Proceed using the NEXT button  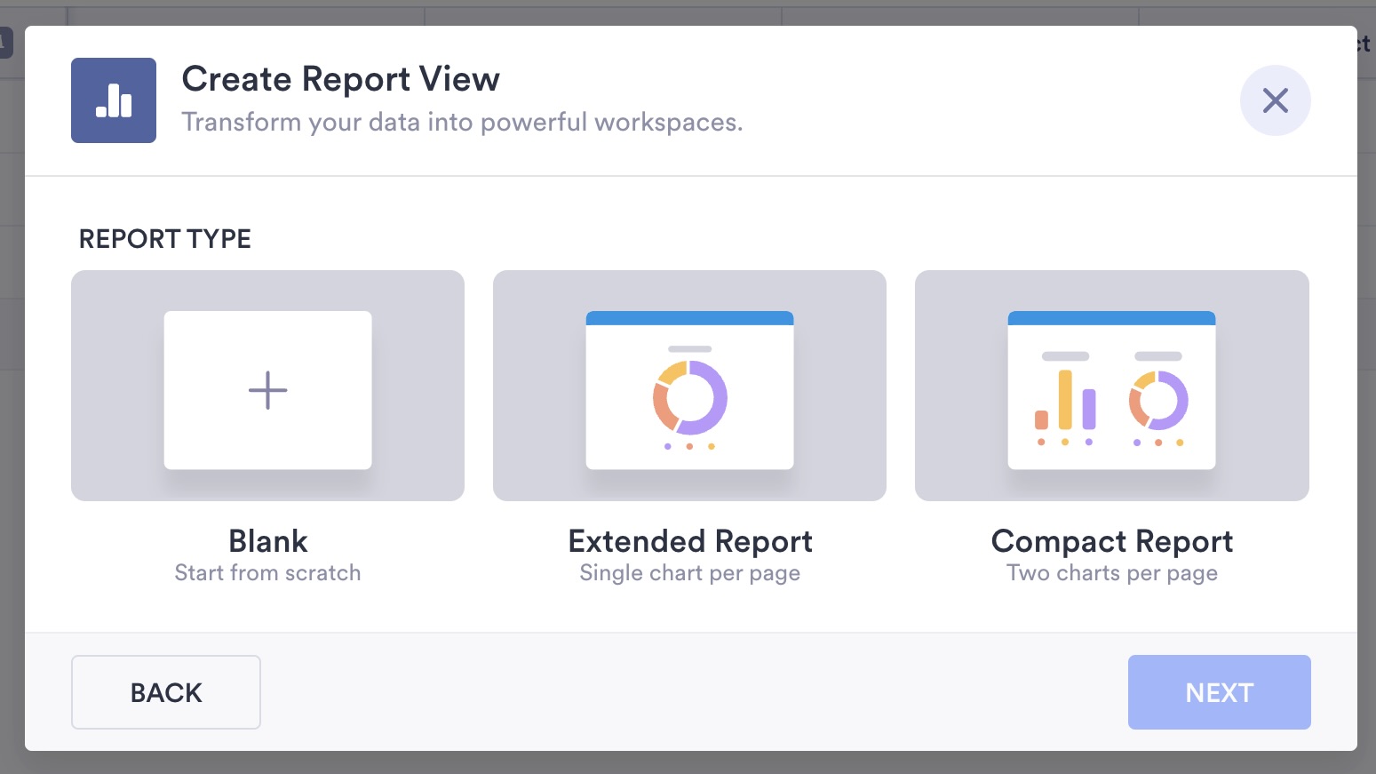(x=1219, y=692)
